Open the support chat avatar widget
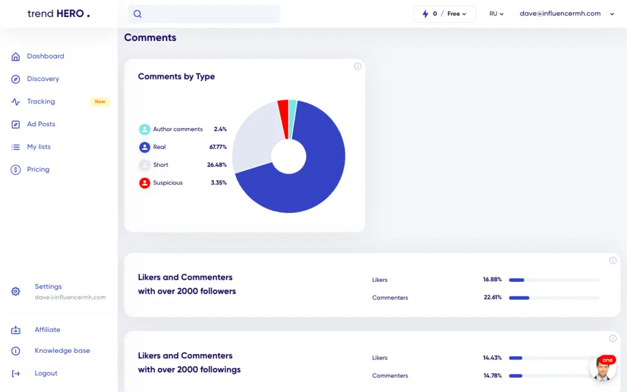627x392 pixels. point(603,369)
